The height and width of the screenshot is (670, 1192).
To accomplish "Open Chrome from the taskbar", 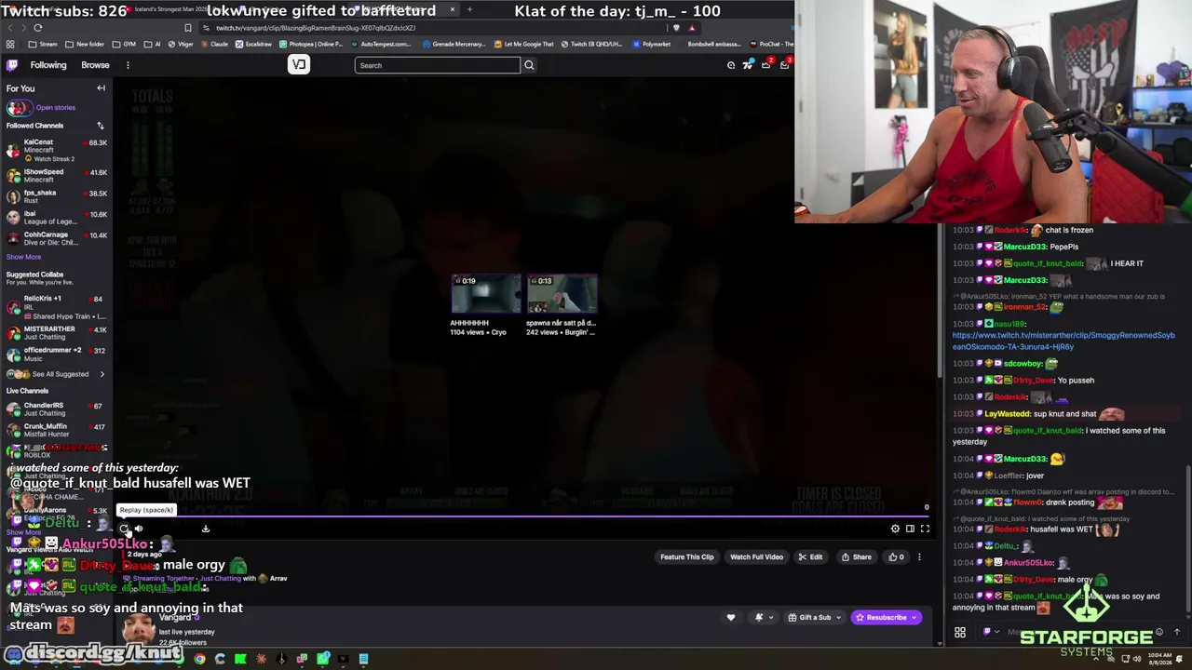I will [199, 659].
